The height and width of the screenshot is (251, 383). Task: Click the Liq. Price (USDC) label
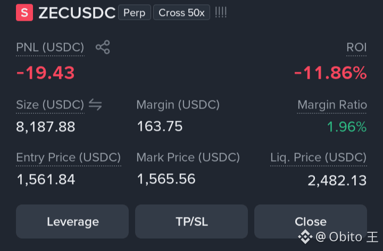tap(319, 157)
